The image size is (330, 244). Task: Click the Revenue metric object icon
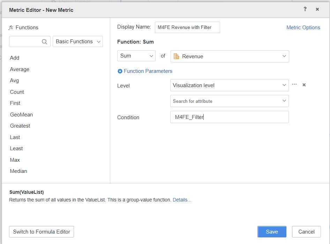click(176, 56)
